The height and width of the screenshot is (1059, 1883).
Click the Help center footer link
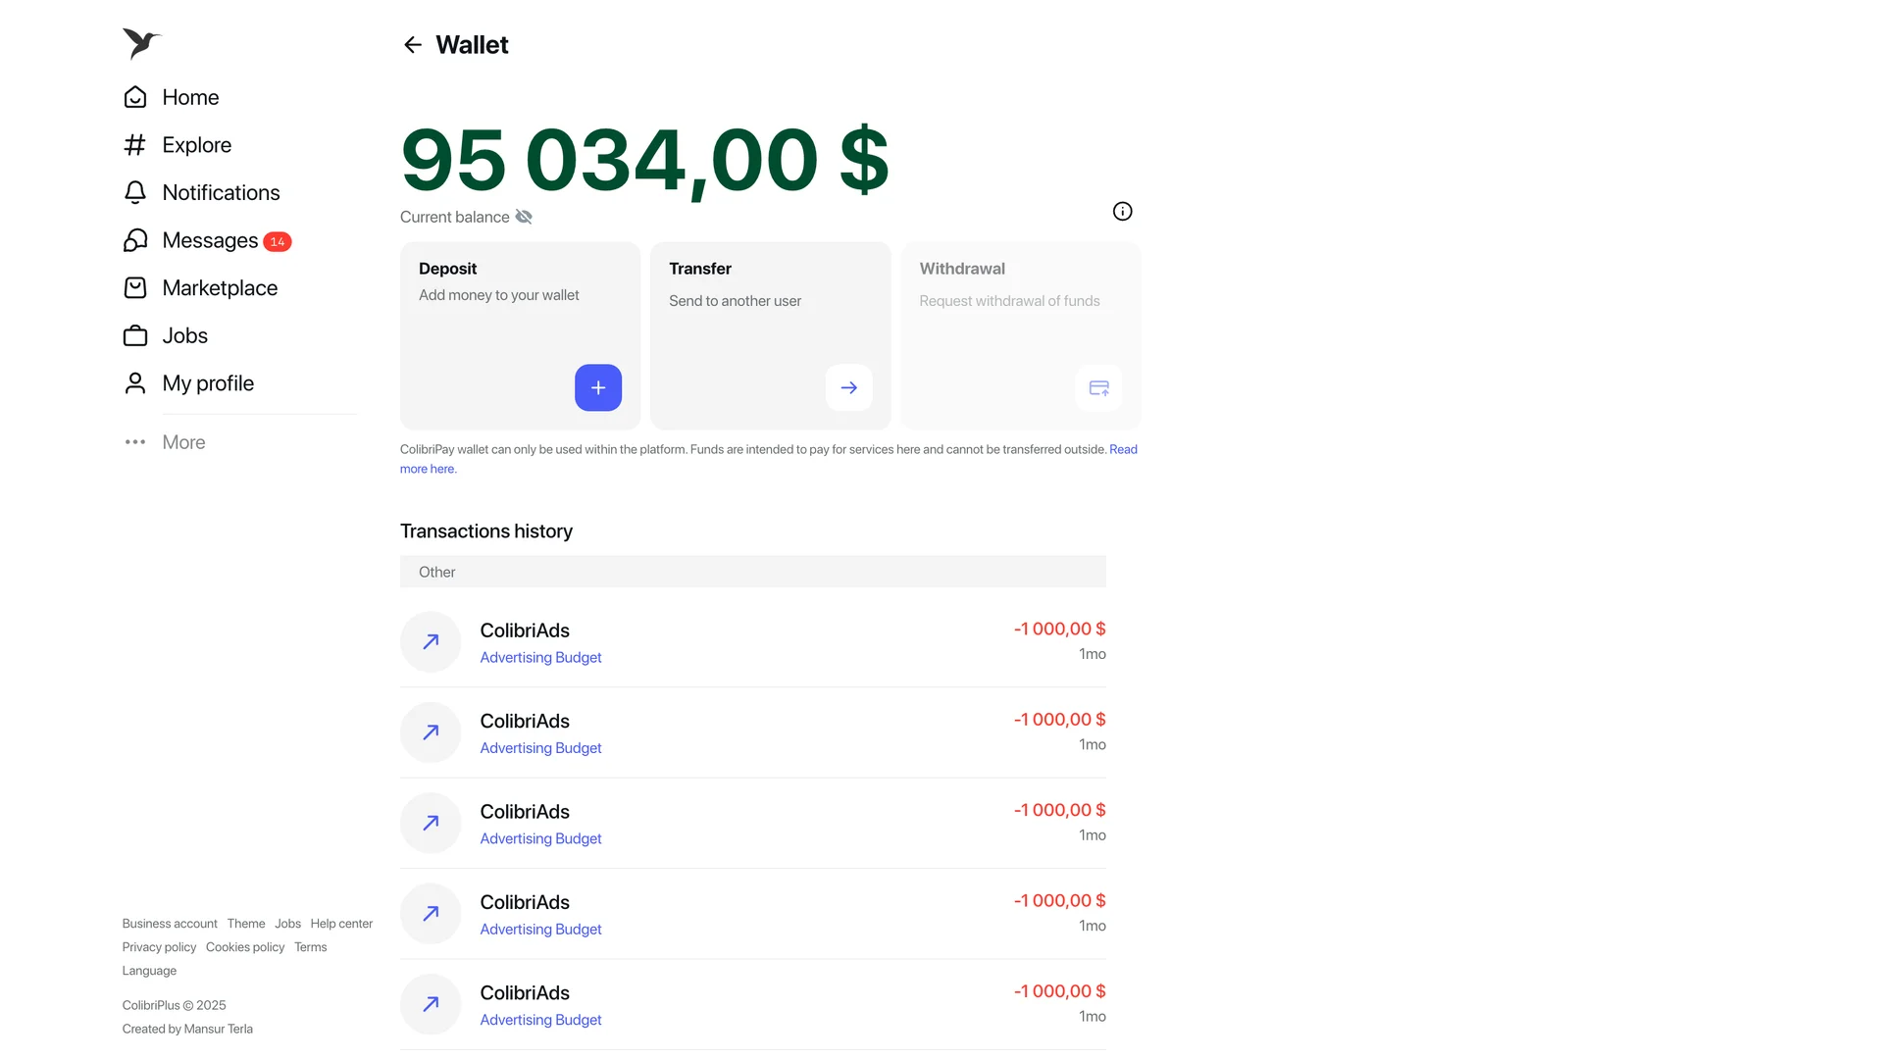click(x=341, y=924)
